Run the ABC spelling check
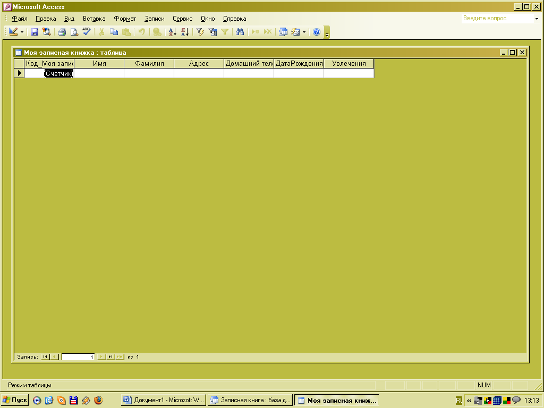The width and height of the screenshot is (544, 408). (87, 32)
